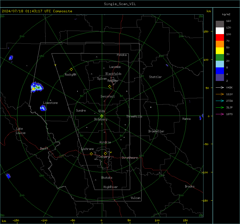240x224 pixels.
Task: Click the yellow diamond marker below Cochrane
Action: click(x=91, y=154)
